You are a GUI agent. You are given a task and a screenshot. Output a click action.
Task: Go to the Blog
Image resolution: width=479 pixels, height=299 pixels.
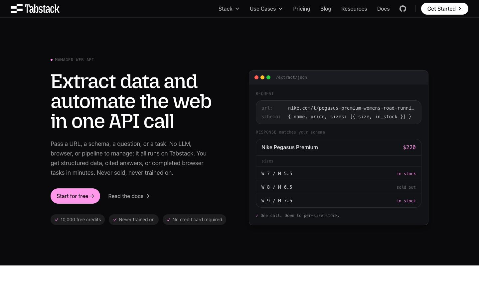[x=326, y=9]
